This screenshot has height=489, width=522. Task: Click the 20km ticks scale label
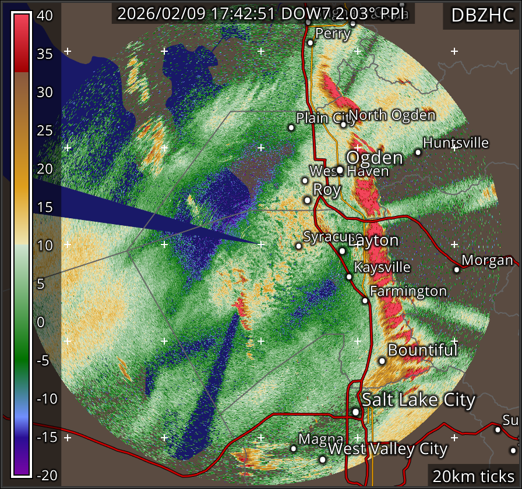472,476
